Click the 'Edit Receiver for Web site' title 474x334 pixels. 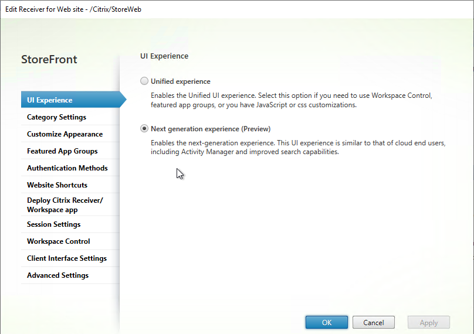pyautogui.click(x=73, y=9)
